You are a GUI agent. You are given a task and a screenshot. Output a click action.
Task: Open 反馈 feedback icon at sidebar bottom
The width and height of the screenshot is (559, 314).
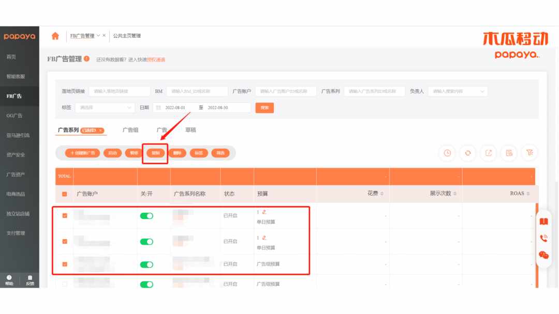point(30,280)
